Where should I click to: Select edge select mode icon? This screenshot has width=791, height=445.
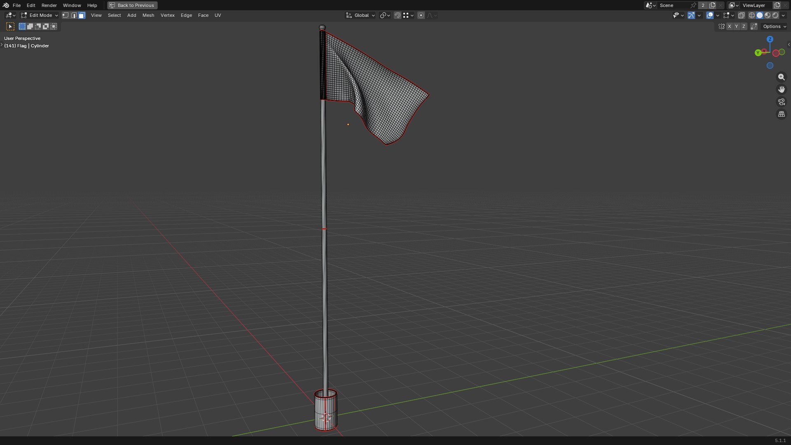pos(74,15)
